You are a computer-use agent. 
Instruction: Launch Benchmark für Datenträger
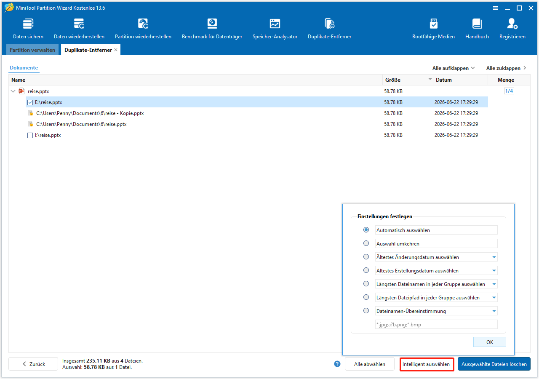212,29
